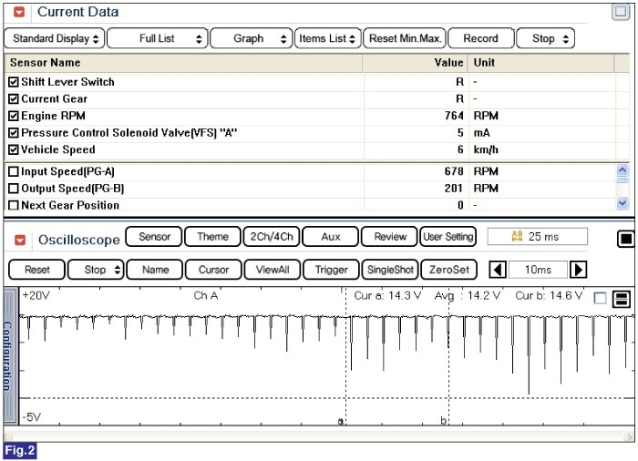Screen dimensions: 638x461
Task: Decrease time base with left arrow
Action: 498,270
